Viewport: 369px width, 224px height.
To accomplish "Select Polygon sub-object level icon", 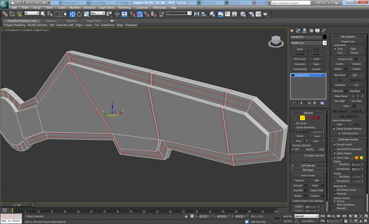I will tap(313, 118).
